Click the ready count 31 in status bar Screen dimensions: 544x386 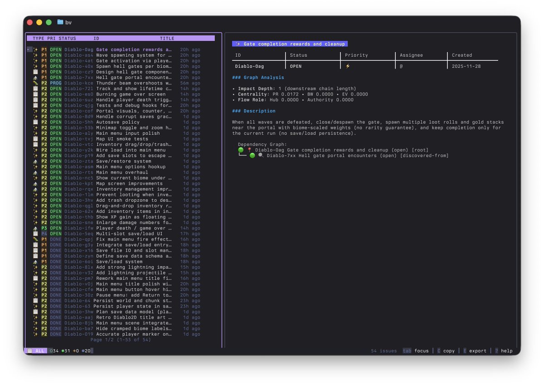[66, 351]
